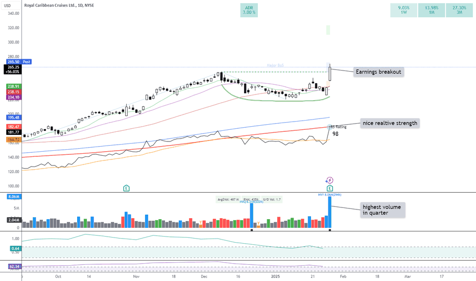Screen dimensions: 476x281
Task: Click the 13.98% 1M performance box
Action: point(432,10)
